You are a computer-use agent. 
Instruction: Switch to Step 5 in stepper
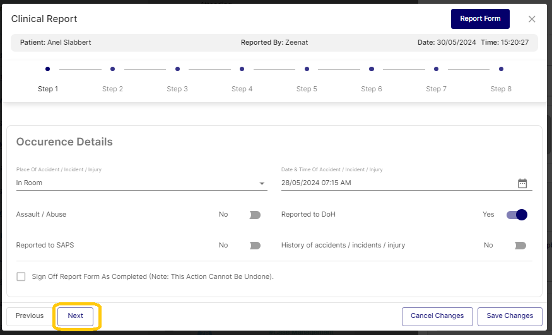pyautogui.click(x=307, y=69)
